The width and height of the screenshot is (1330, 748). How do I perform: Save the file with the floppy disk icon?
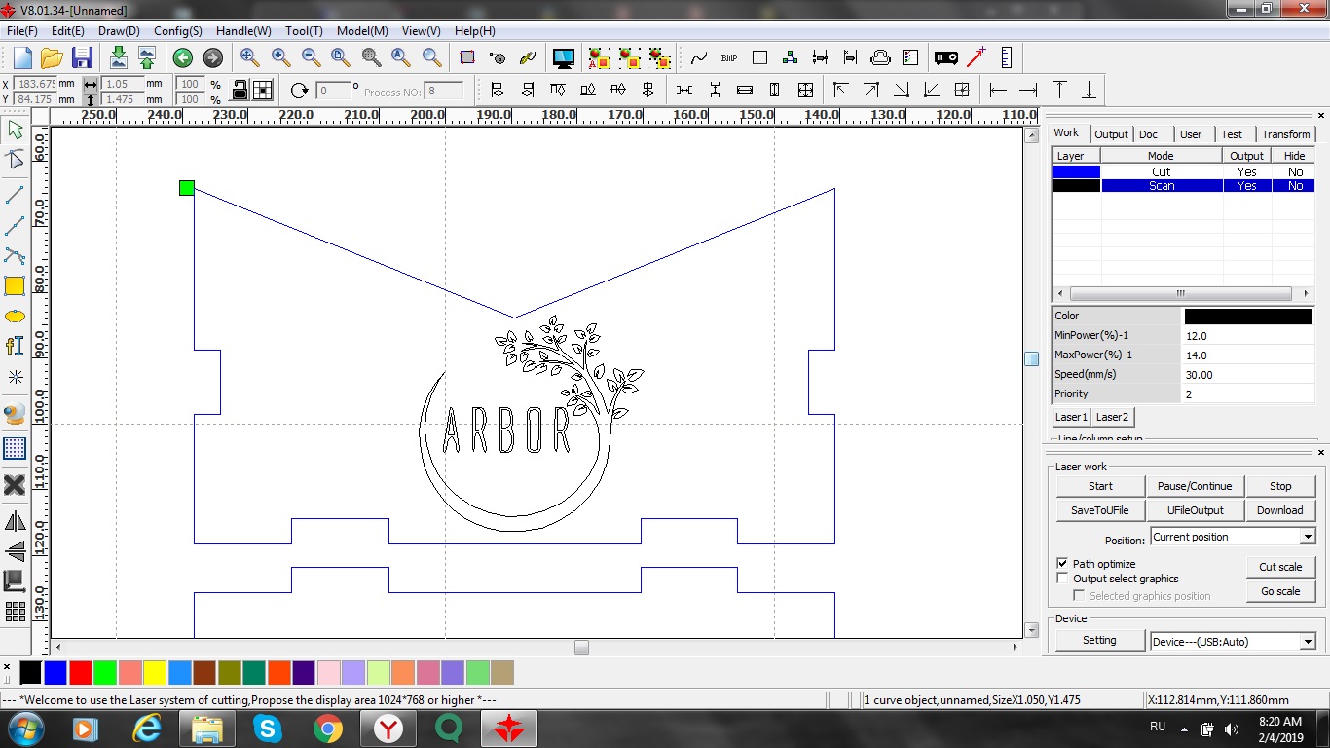point(82,57)
